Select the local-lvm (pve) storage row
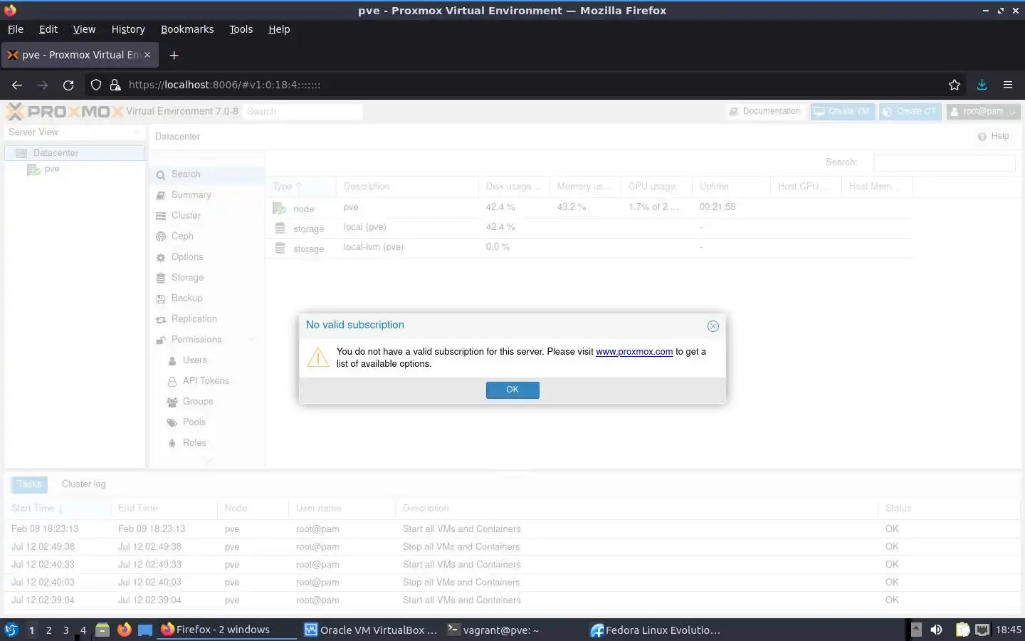This screenshot has width=1025, height=641. [x=589, y=247]
